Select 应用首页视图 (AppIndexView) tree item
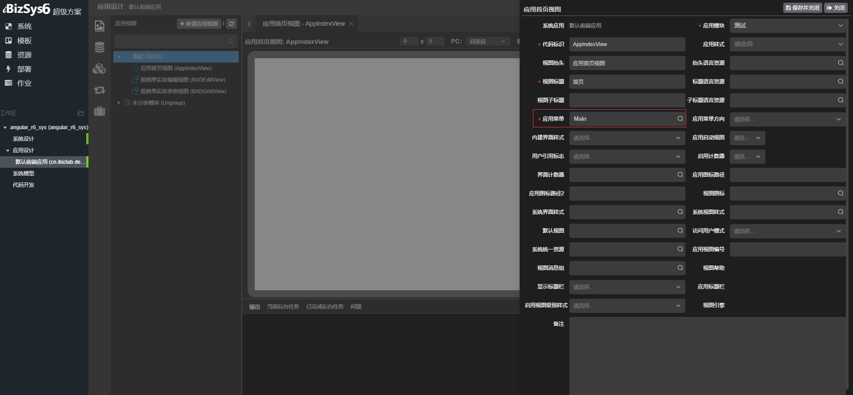The width and height of the screenshot is (853, 395). pos(176,68)
